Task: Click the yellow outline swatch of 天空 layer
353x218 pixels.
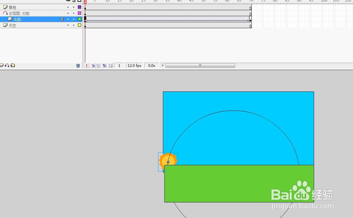Action: click(79, 25)
